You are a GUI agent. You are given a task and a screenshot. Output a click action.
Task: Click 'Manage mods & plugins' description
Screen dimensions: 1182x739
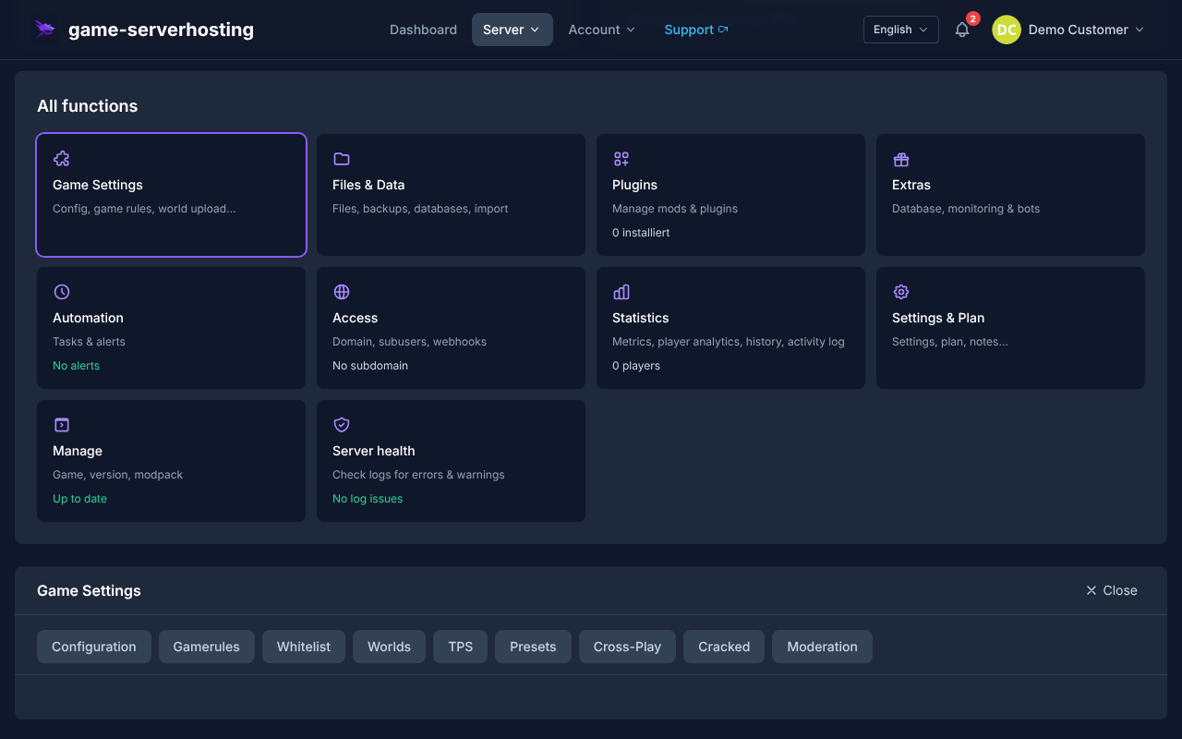click(x=675, y=209)
